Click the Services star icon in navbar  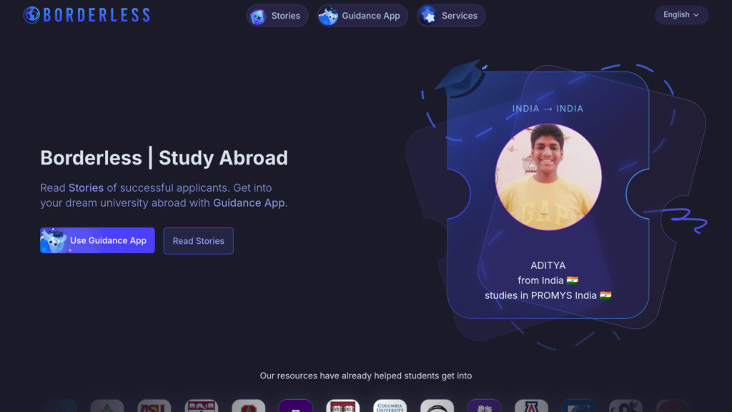tap(428, 16)
